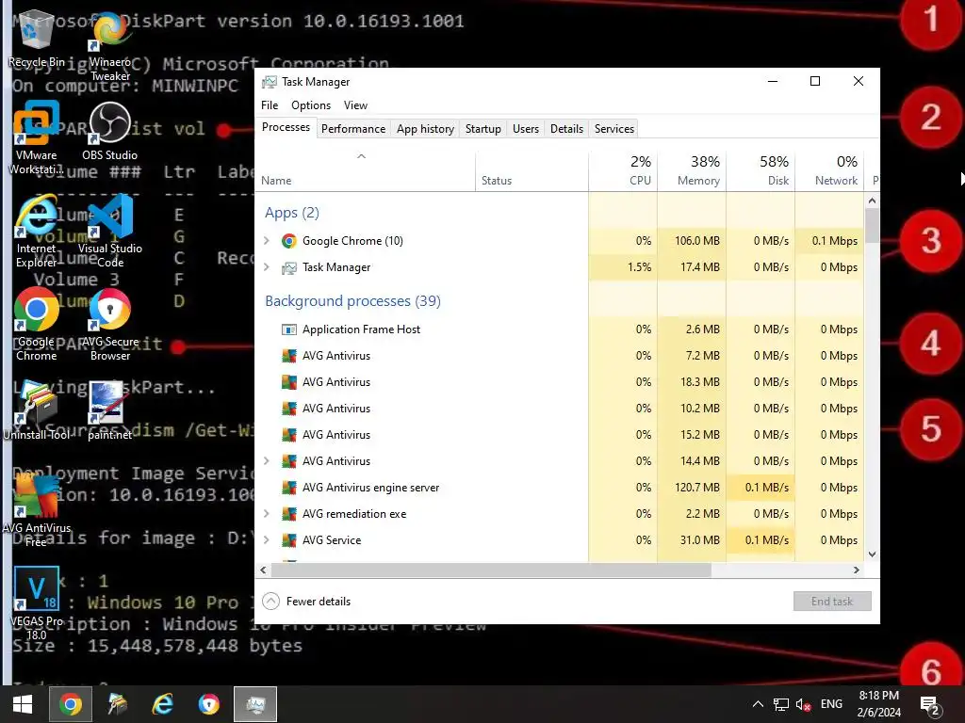Open Winaero Tweaker desktop shortcut
Screen dimensions: 965x723
point(110,46)
